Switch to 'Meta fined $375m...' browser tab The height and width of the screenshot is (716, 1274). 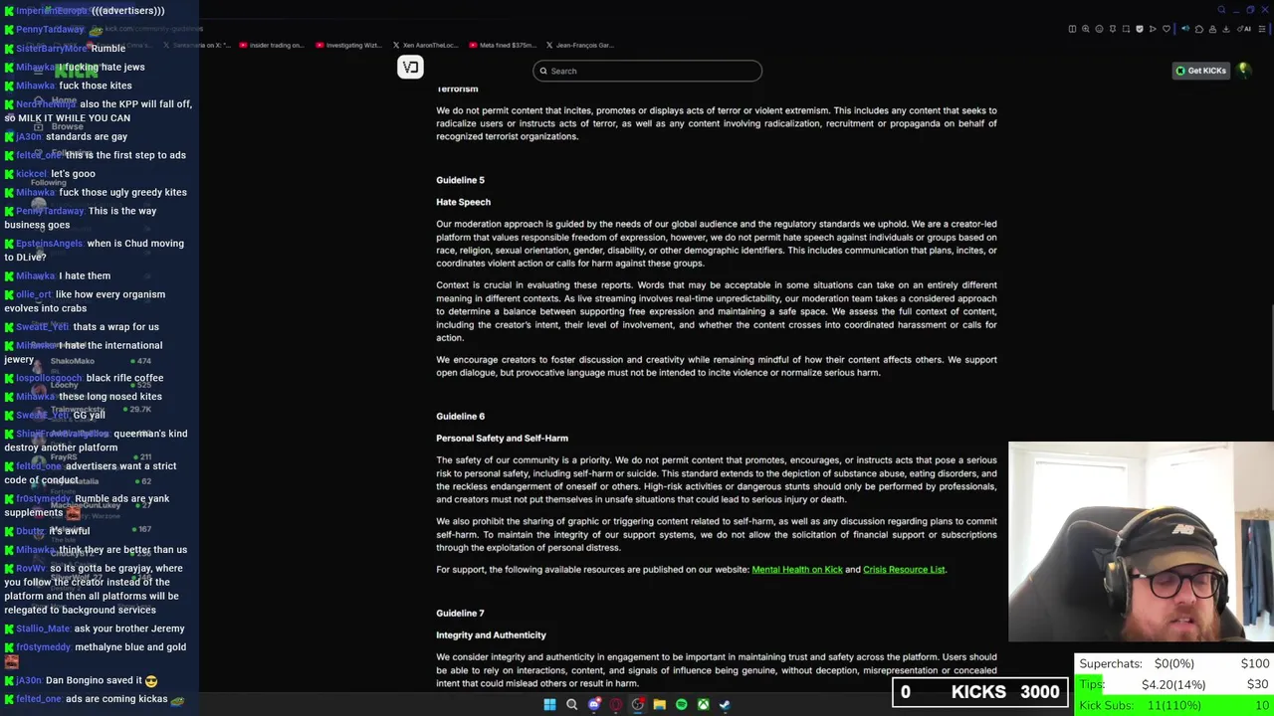pos(503,45)
